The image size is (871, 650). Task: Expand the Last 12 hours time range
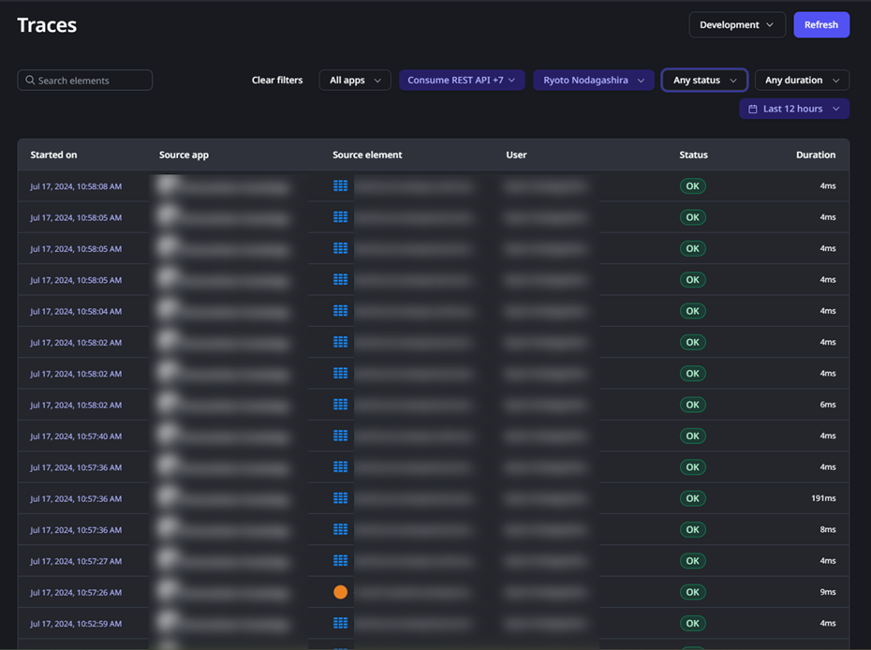[x=794, y=109]
